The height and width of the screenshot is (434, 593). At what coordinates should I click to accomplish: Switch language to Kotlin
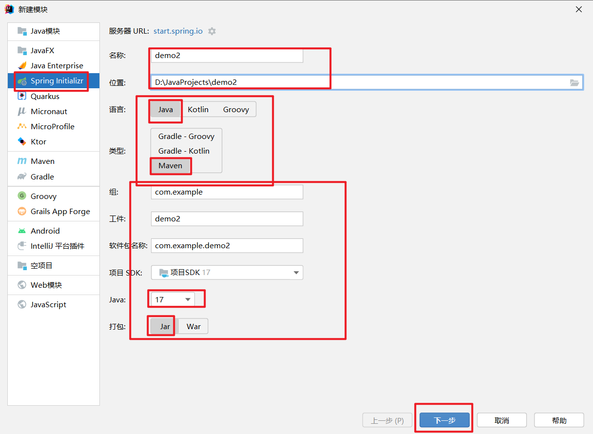pyautogui.click(x=198, y=110)
